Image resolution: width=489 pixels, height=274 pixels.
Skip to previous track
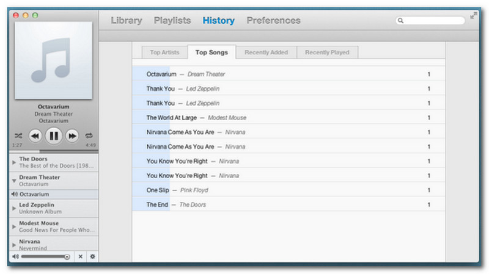(x=35, y=136)
